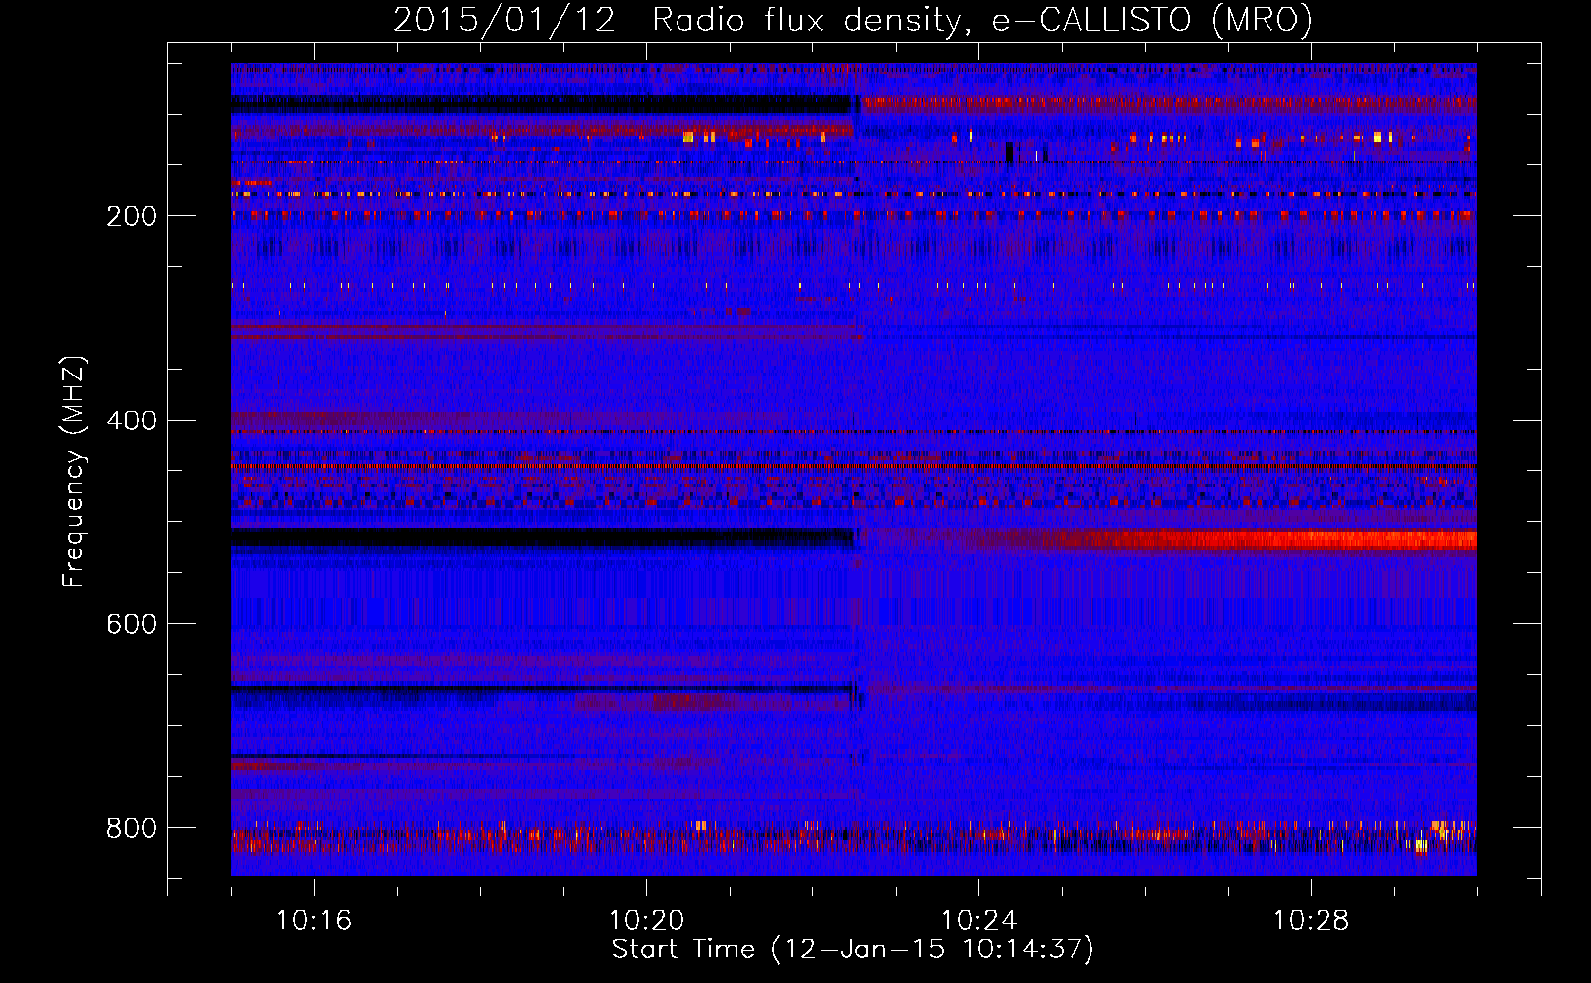Image resolution: width=1591 pixels, height=983 pixels.
Task: Click the 10:16 time tick label
Action: (314, 920)
